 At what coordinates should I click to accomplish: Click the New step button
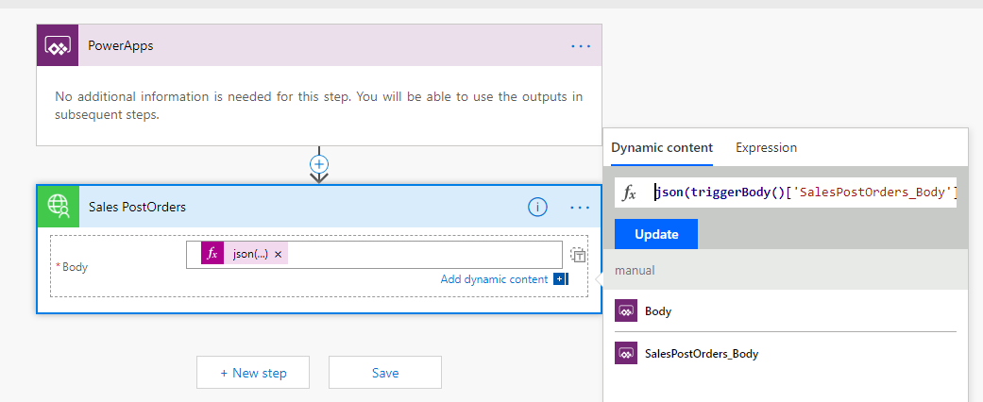pyautogui.click(x=253, y=373)
